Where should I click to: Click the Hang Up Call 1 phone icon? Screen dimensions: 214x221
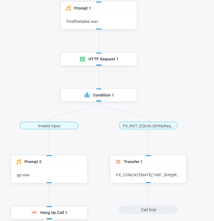[x=35, y=213]
